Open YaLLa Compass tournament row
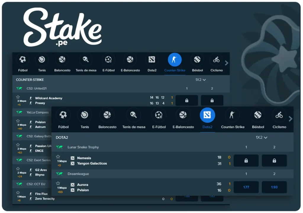Screen dimensions: 303x213 point(38,112)
